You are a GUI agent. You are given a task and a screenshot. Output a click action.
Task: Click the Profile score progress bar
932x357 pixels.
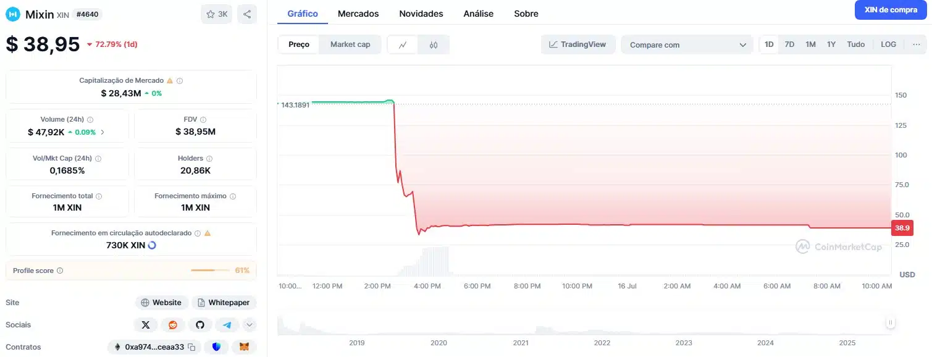pos(211,271)
